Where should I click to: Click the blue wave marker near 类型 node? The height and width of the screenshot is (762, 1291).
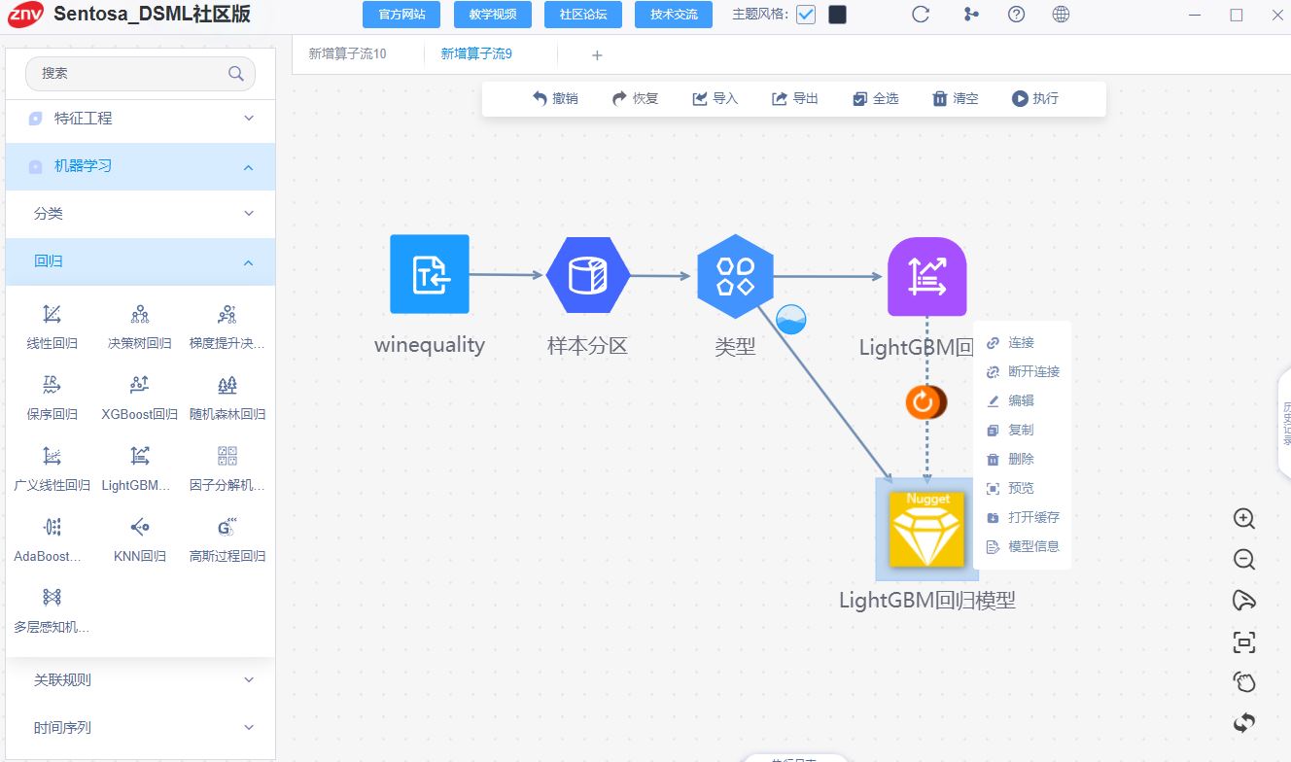[791, 319]
